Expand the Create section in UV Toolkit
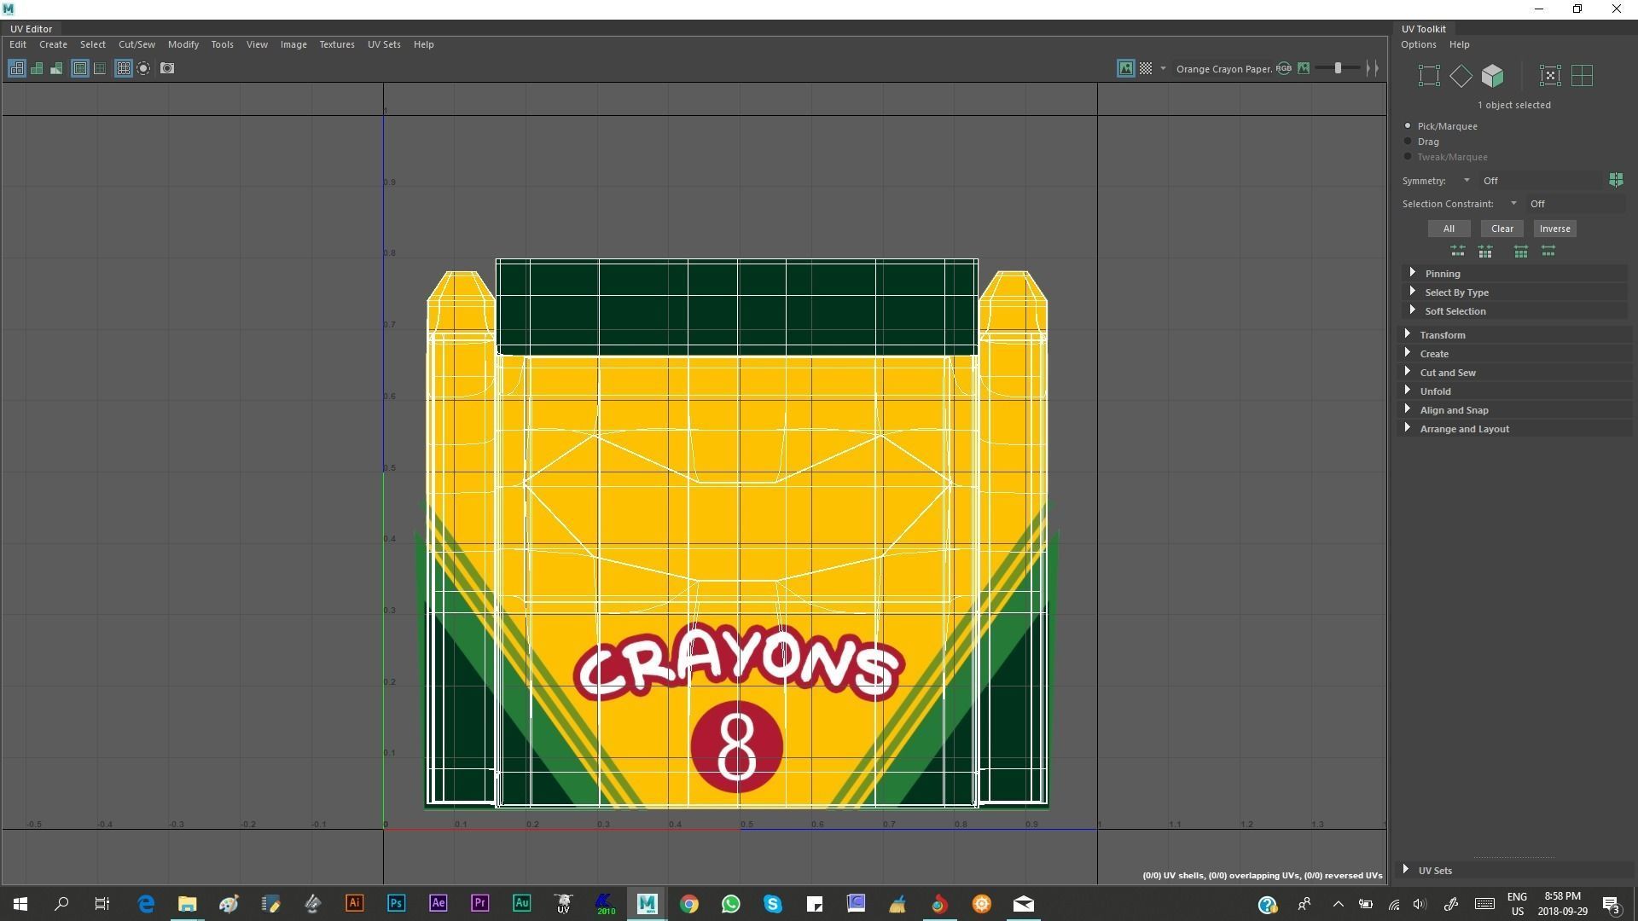The image size is (1638, 921). click(x=1515, y=354)
